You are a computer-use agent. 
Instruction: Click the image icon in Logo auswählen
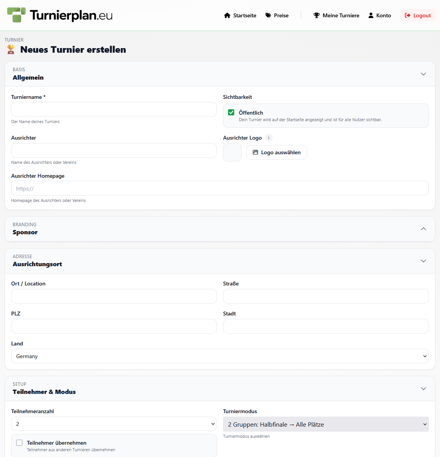[x=255, y=152]
